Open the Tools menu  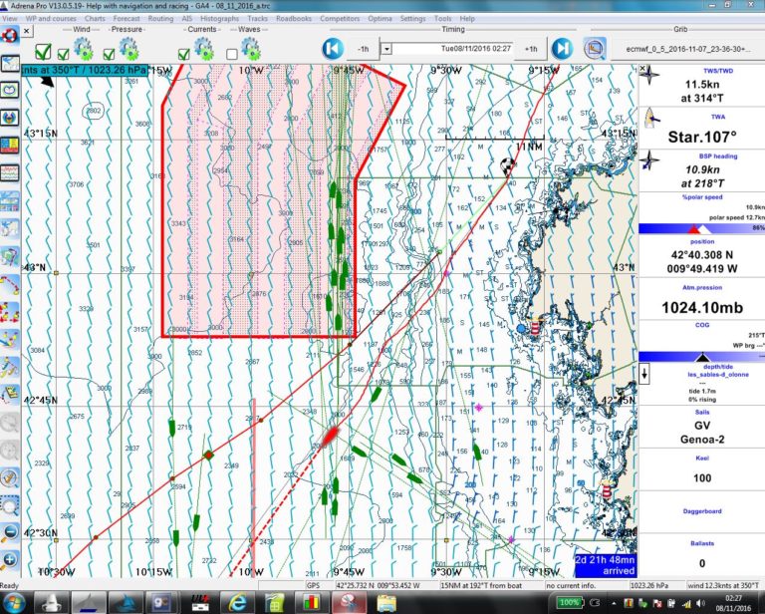[x=442, y=19]
